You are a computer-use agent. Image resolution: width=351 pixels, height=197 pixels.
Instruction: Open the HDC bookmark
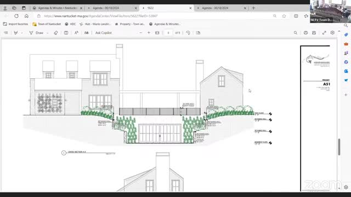[70, 24]
